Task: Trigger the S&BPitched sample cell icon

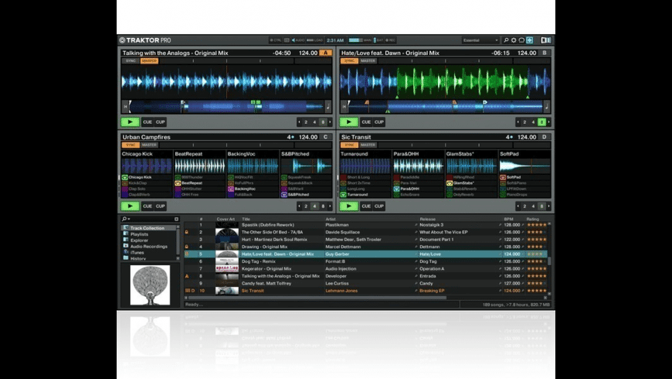Action: tap(284, 194)
